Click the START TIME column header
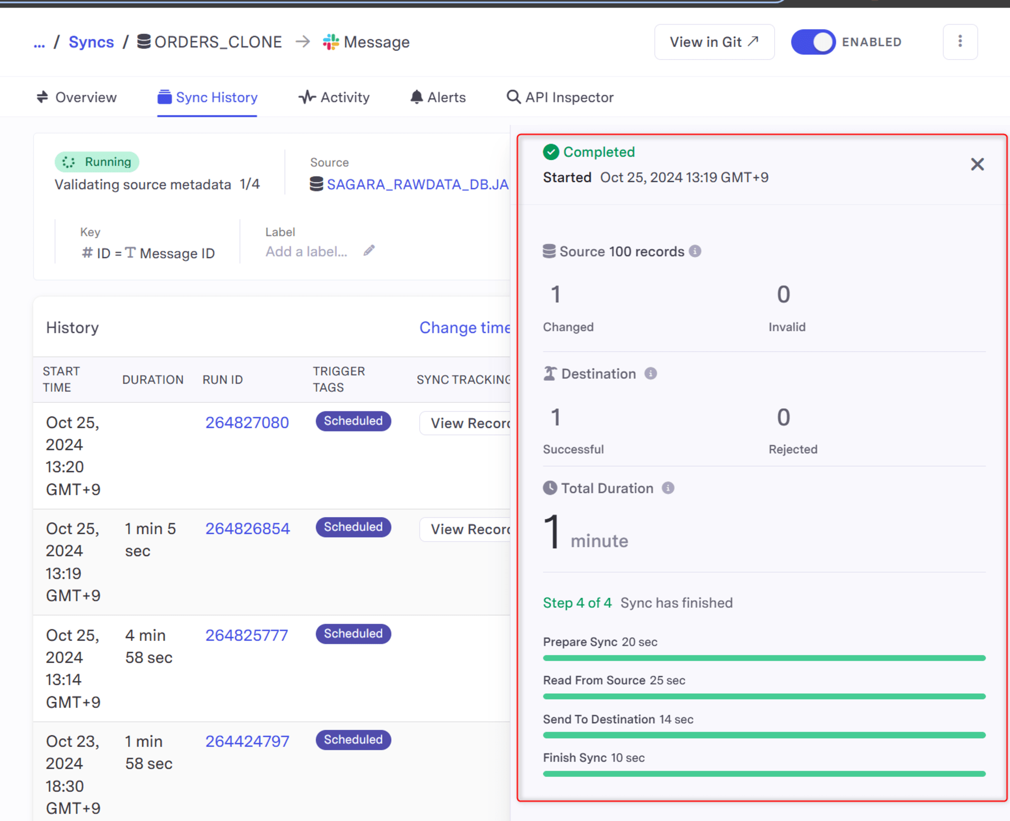The width and height of the screenshot is (1010, 821). click(61, 379)
